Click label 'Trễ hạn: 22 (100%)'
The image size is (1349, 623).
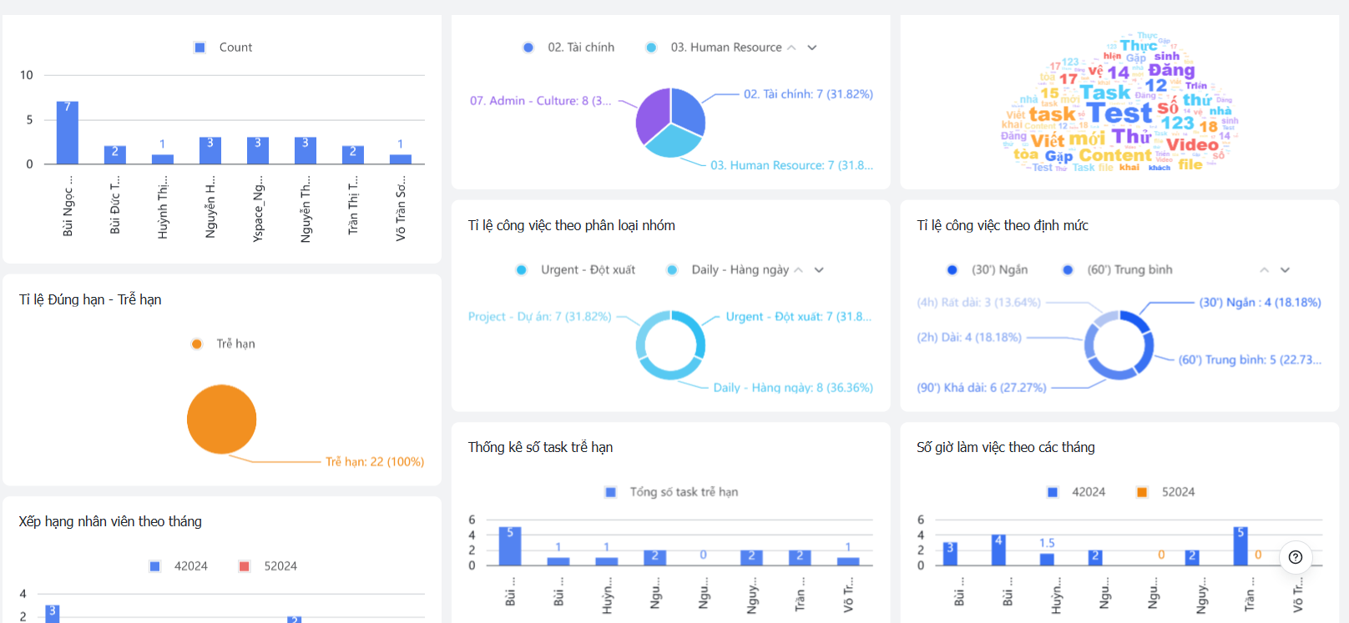click(x=375, y=462)
